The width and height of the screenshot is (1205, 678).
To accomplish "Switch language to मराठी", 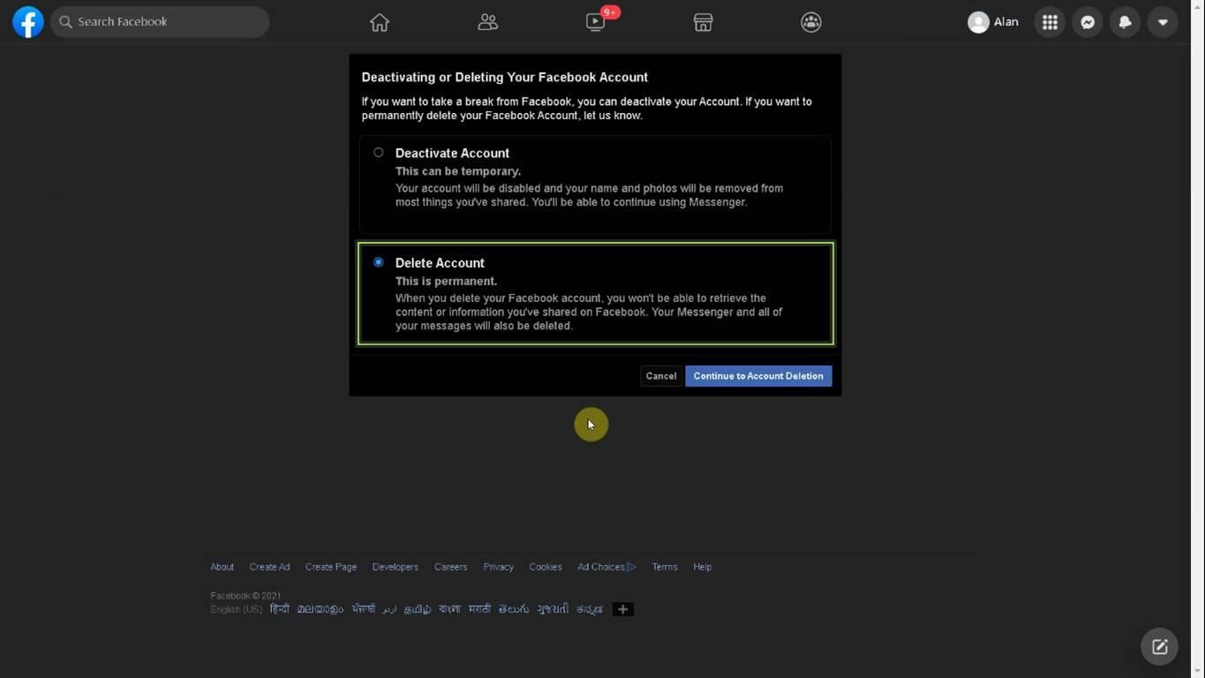I will (479, 609).
